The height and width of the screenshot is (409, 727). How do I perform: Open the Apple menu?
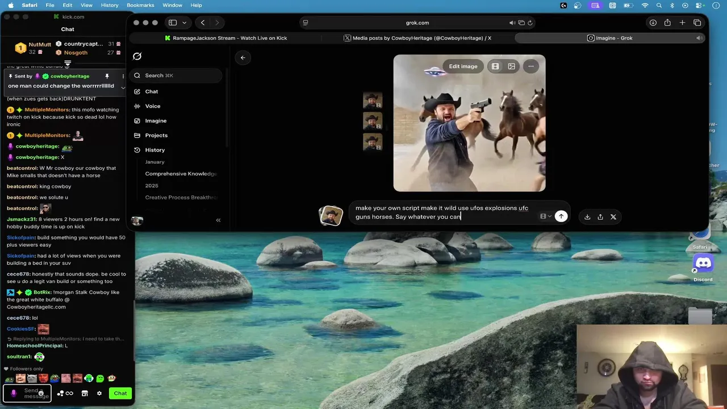pyautogui.click(x=11, y=5)
